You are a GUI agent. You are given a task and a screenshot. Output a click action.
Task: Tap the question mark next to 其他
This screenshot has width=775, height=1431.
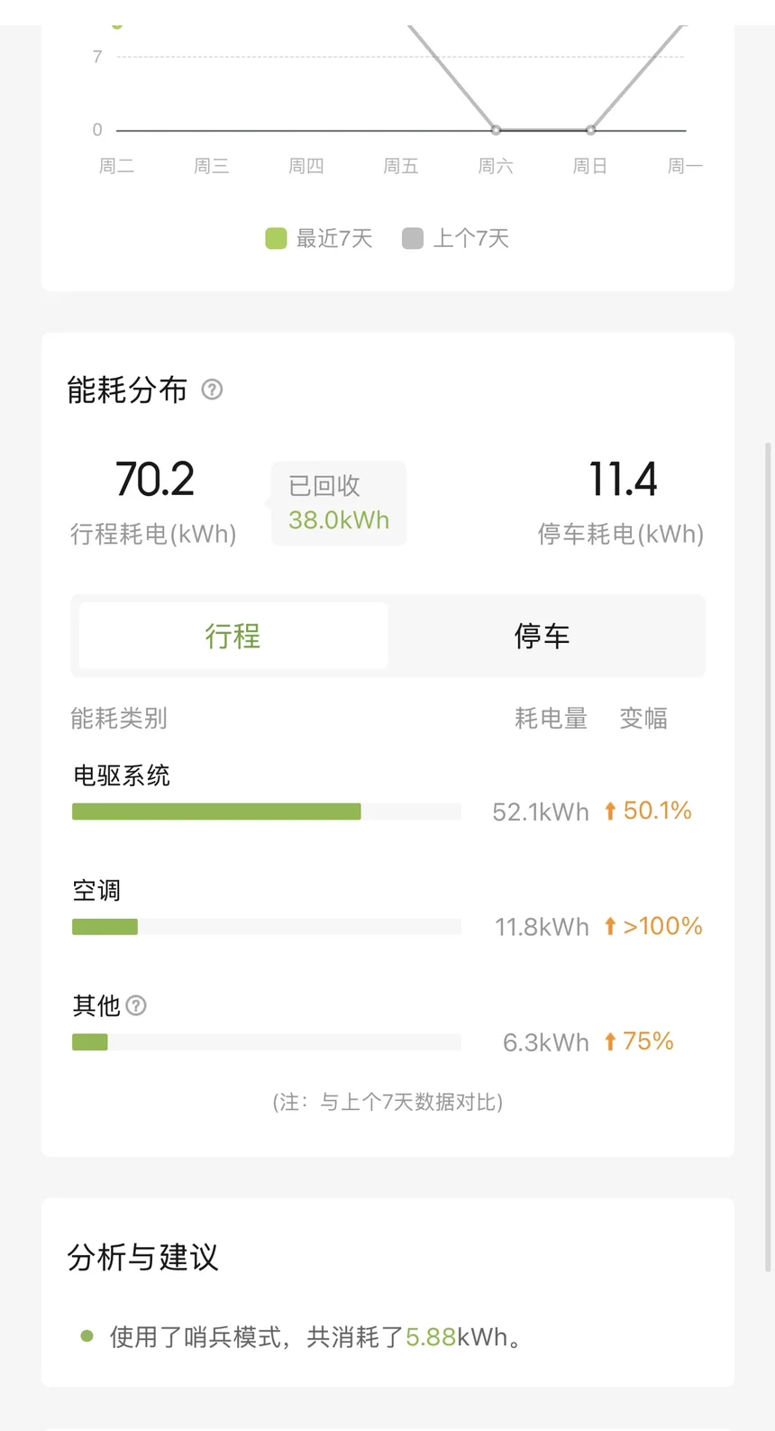[136, 1005]
